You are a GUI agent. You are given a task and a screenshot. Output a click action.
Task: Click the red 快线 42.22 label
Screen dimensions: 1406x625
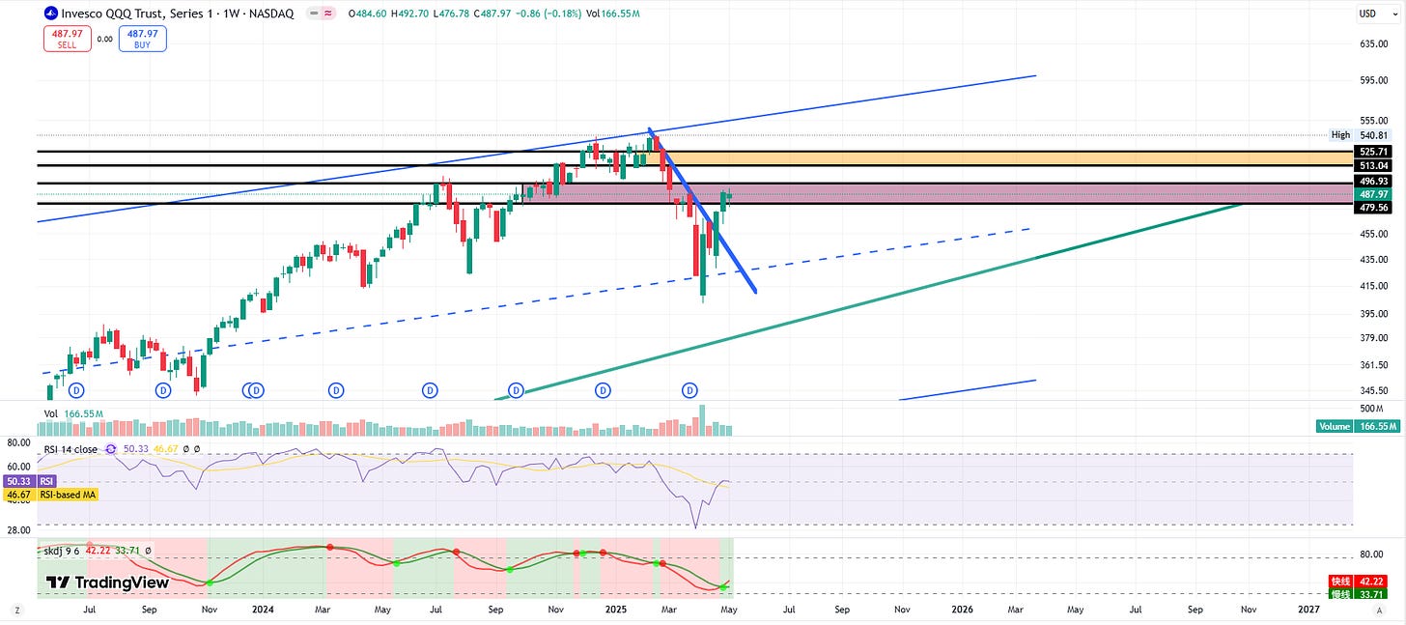1360,582
